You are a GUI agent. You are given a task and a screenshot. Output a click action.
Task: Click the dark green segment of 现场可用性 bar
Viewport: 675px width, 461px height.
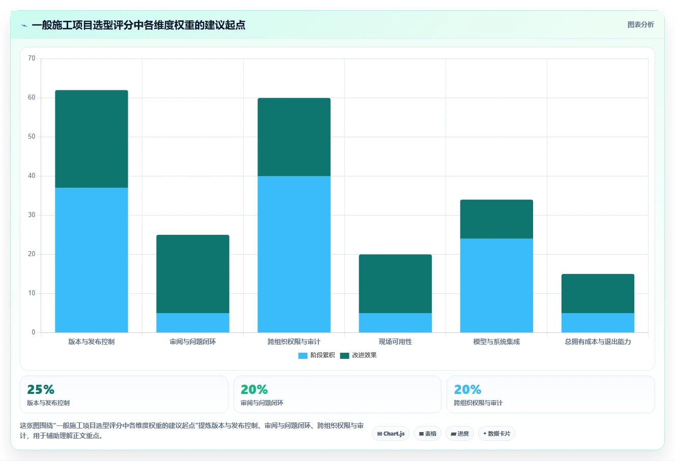[395, 284]
